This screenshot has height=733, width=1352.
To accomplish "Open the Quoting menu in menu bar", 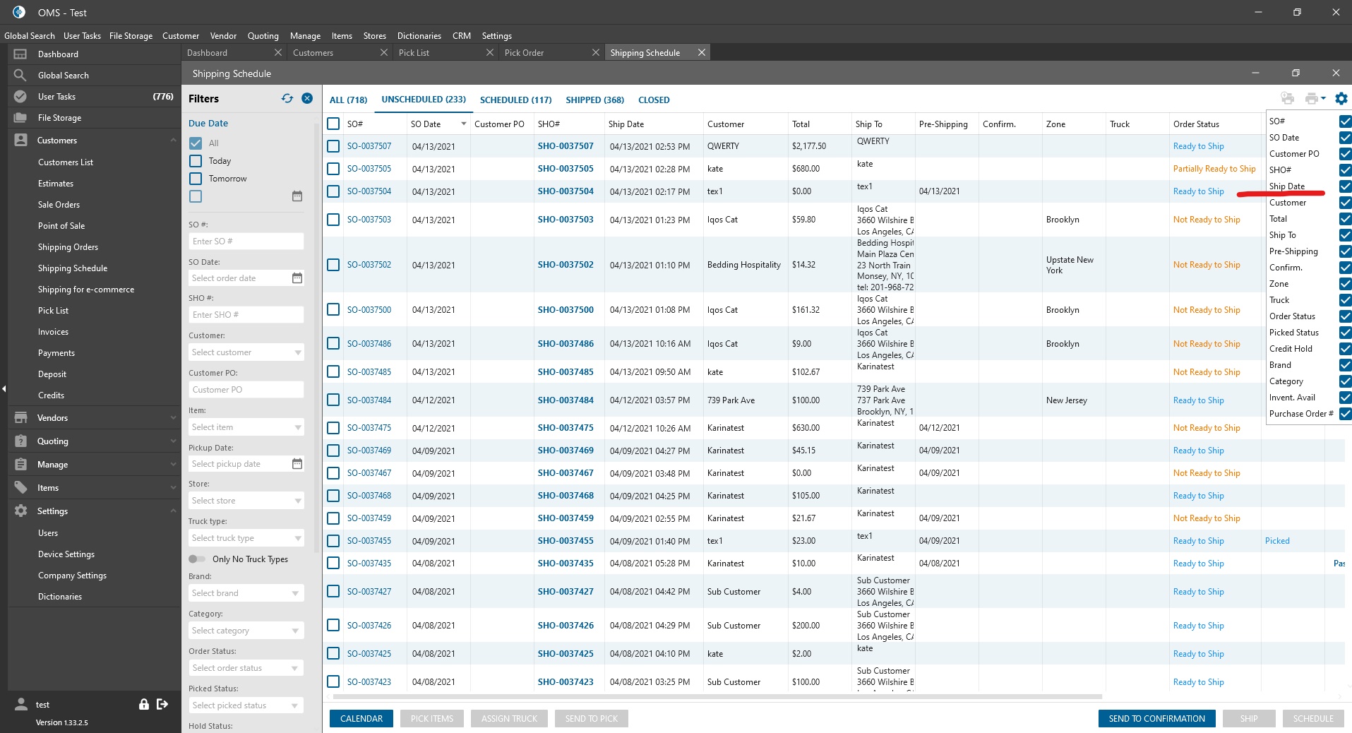I will click(x=263, y=36).
